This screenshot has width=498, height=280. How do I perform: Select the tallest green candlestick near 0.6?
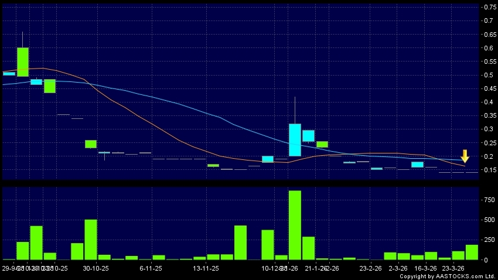[23, 62]
